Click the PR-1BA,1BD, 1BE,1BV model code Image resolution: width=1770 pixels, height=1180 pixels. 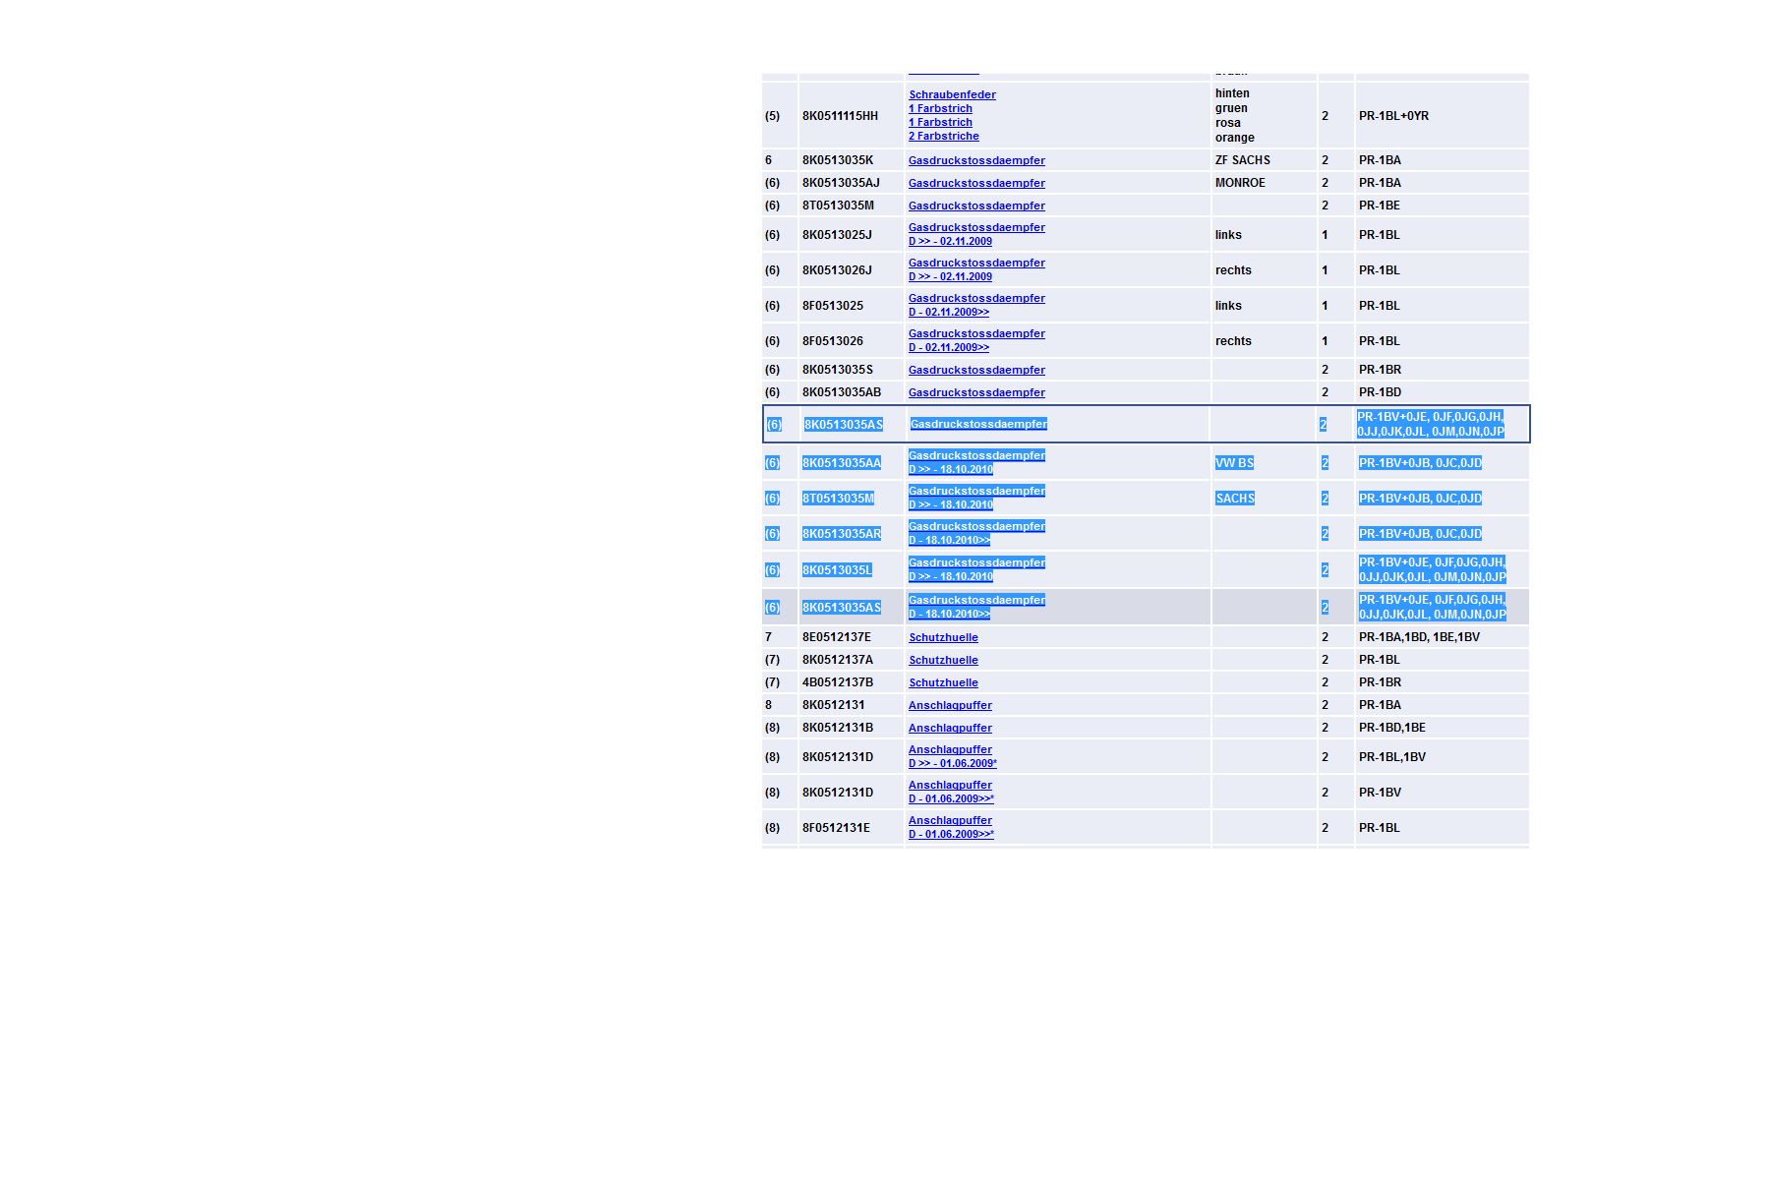1419,637
